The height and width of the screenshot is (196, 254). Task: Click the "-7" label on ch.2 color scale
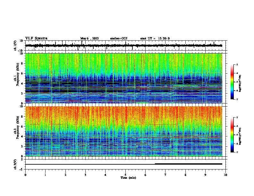click(237, 152)
